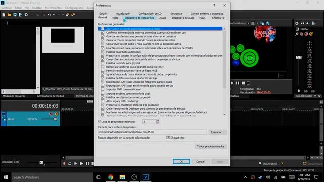
Task: Switch to the Audio preferences tab
Action: pos(163,18)
